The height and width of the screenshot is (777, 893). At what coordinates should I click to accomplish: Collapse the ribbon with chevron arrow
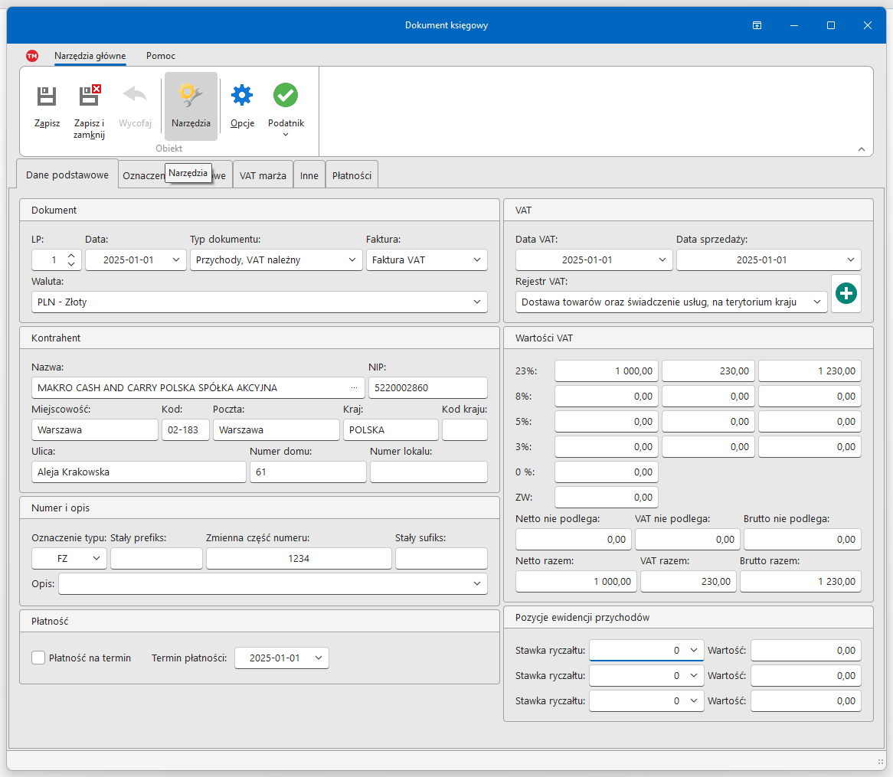861,149
